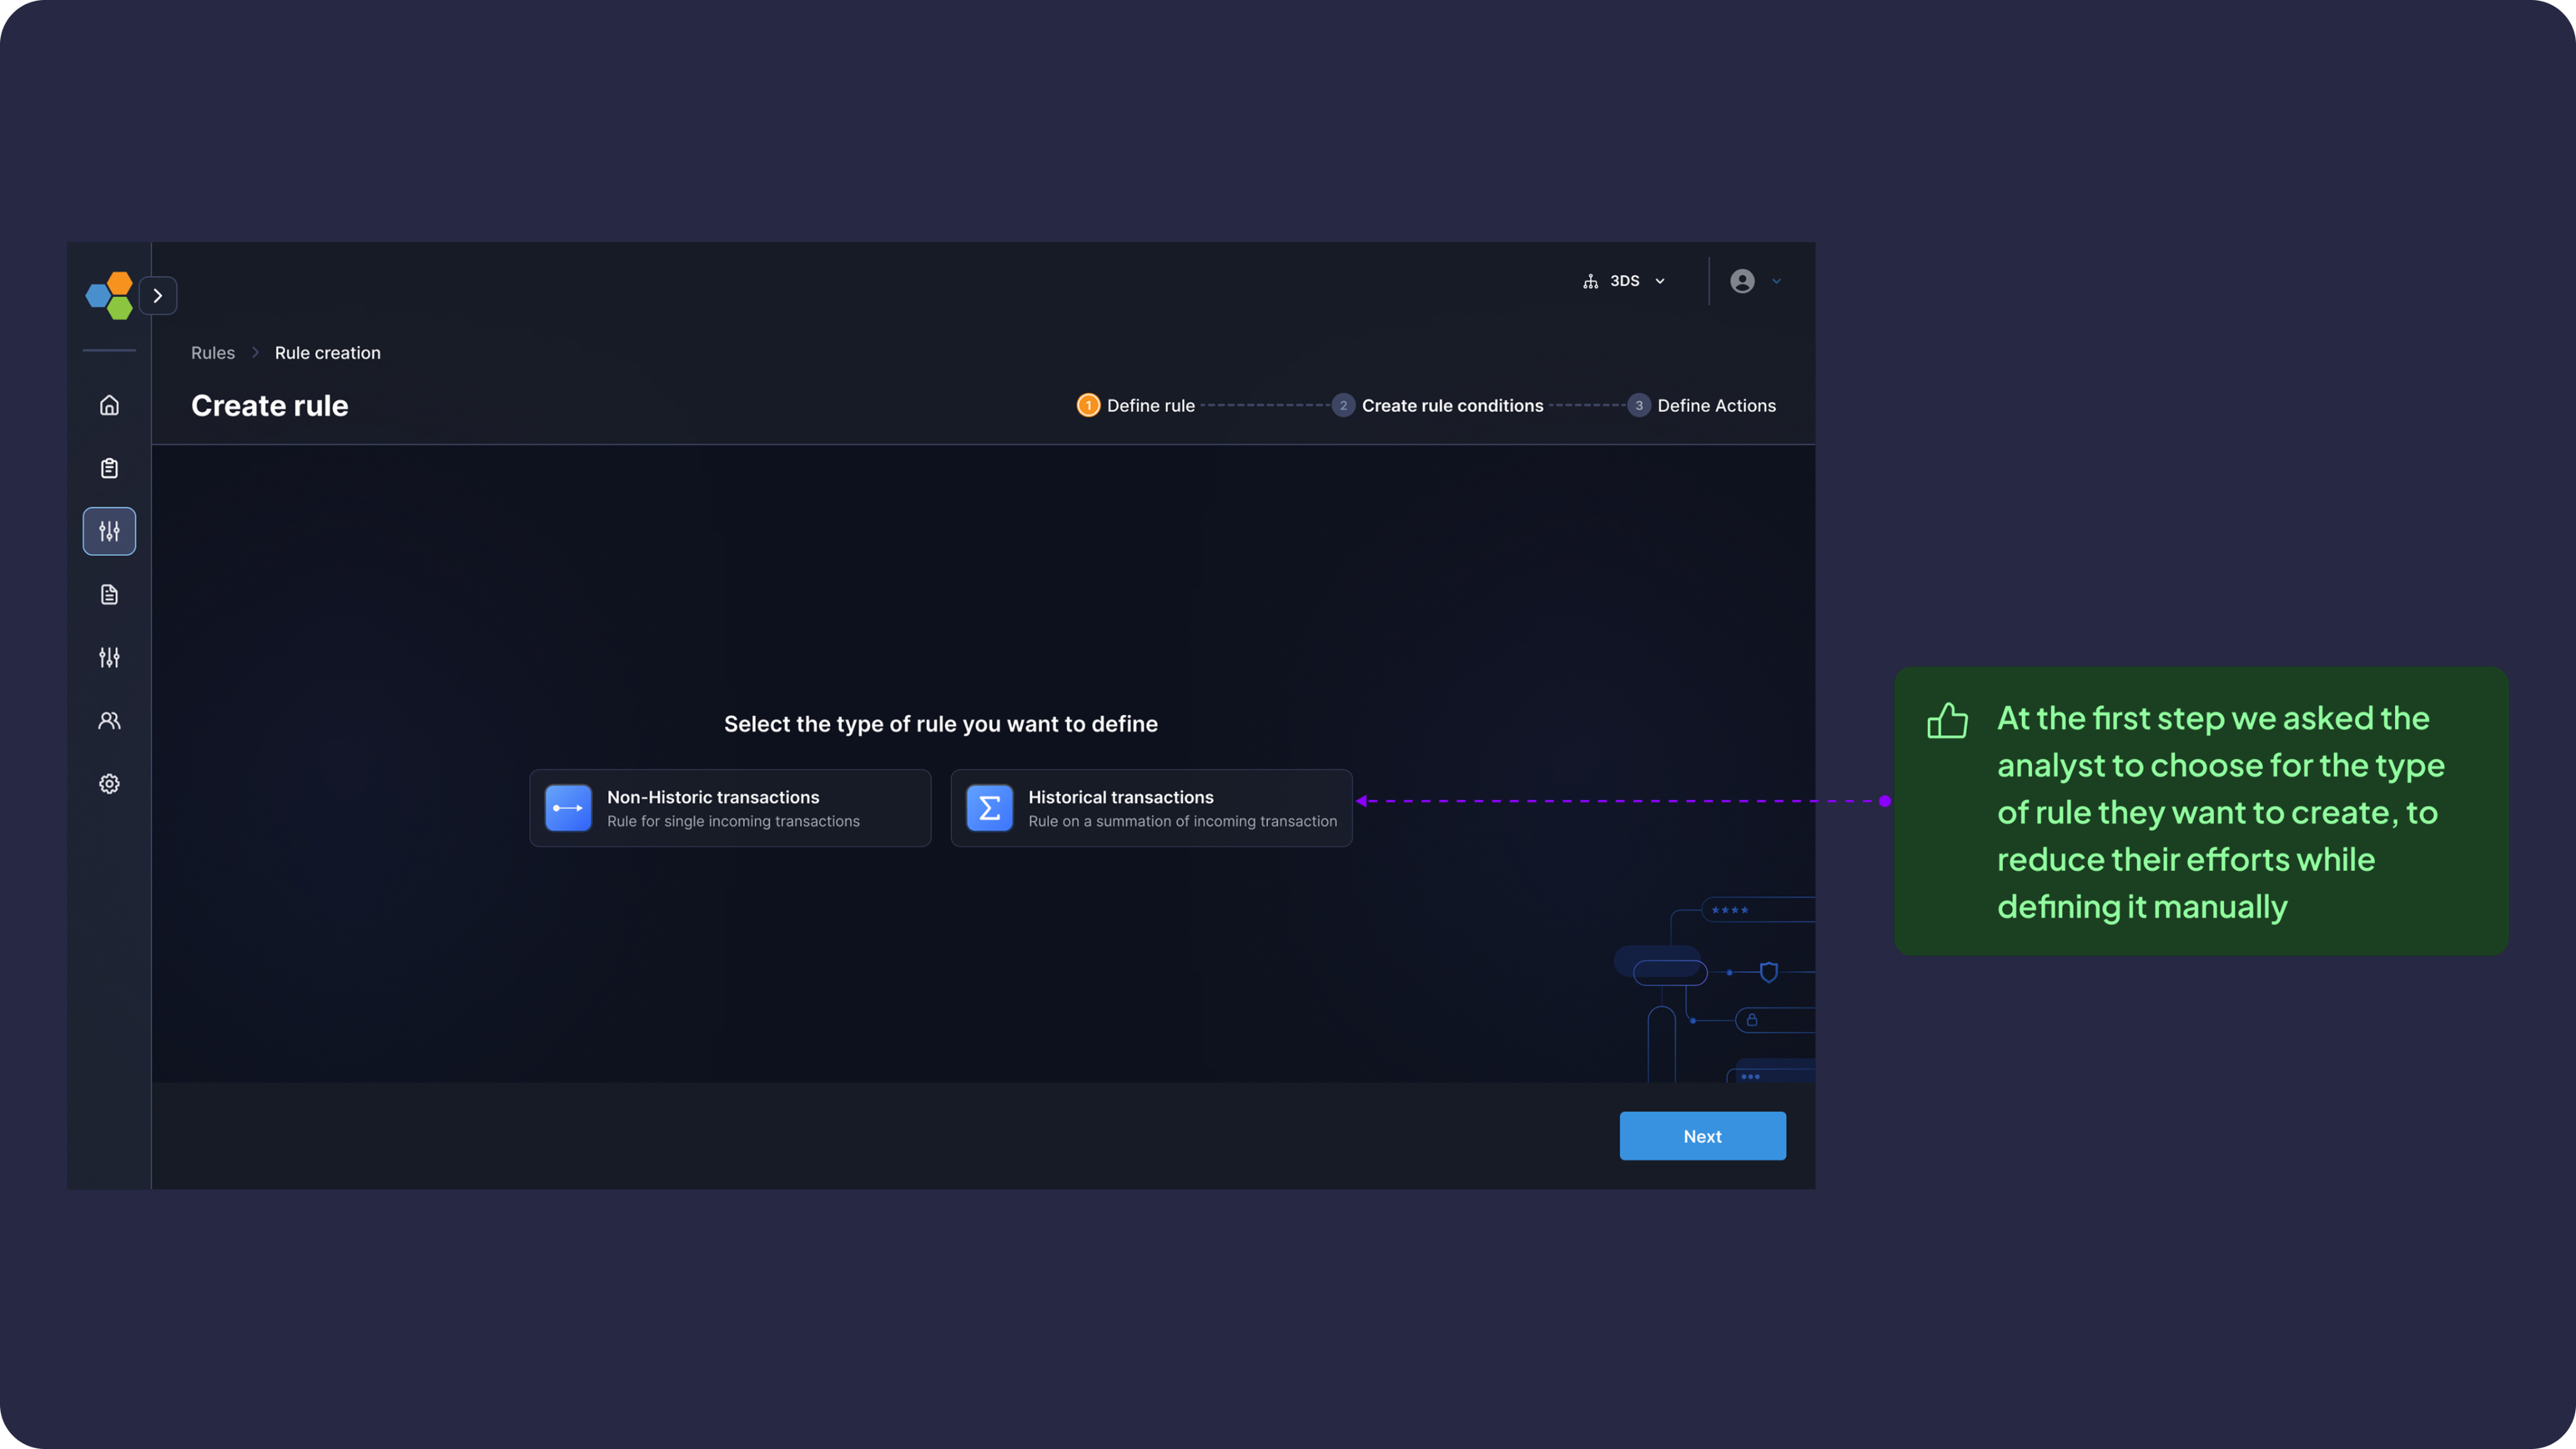
Task: Expand the account menu chevron
Action: pos(1777,282)
